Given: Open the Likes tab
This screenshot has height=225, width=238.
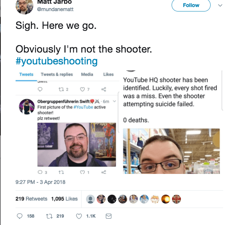Looking at the screenshot, I should (x=108, y=74).
